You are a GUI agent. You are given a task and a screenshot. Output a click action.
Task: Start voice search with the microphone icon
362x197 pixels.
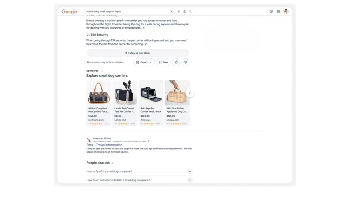coord(179,11)
